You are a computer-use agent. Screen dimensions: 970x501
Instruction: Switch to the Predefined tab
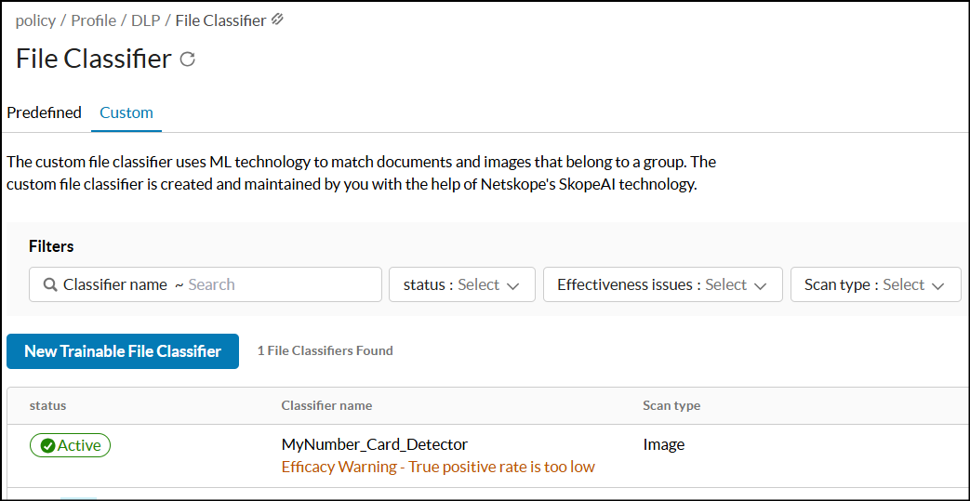pyautogui.click(x=44, y=112)
